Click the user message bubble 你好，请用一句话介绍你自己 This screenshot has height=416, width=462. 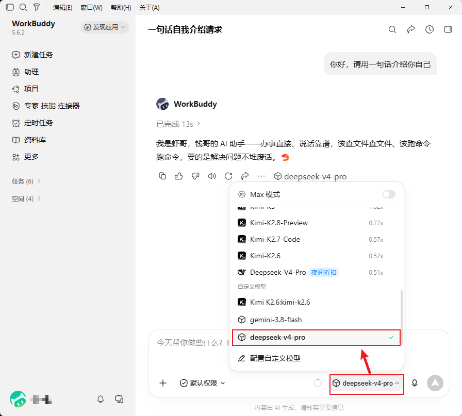[380, 64]
